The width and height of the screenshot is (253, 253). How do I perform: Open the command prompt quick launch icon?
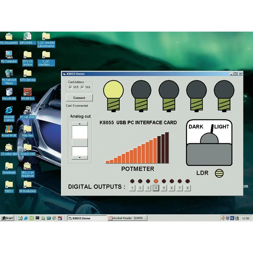(37, 218)
